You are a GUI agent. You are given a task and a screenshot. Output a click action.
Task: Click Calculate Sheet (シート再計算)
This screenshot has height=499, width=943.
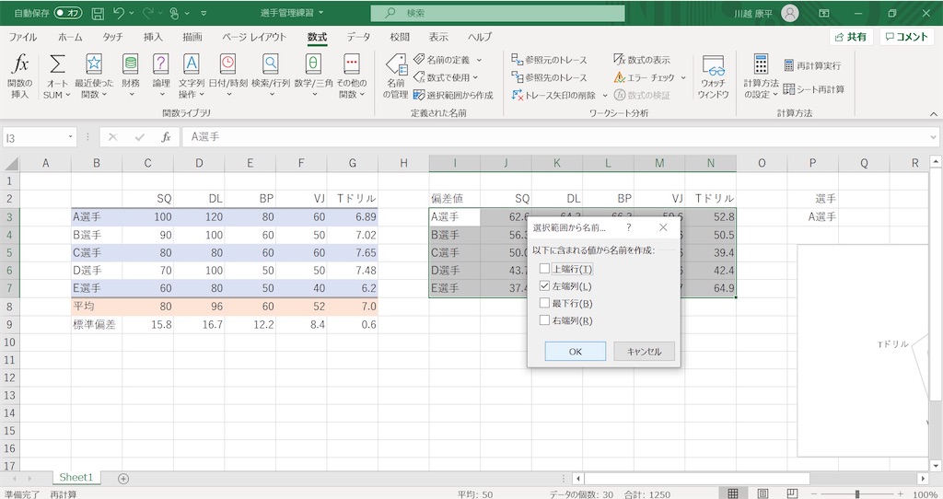(x=814, y=89)
